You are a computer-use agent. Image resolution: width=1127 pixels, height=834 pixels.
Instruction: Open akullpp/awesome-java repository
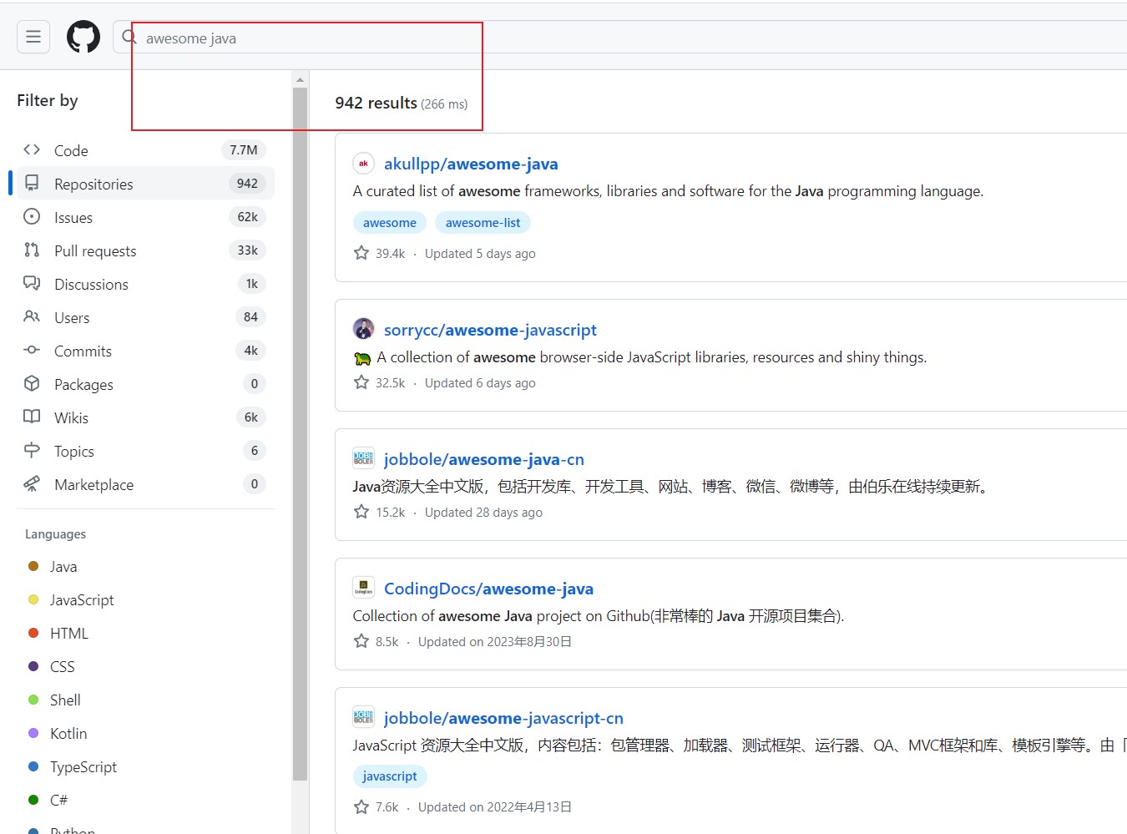click(471, 164)
